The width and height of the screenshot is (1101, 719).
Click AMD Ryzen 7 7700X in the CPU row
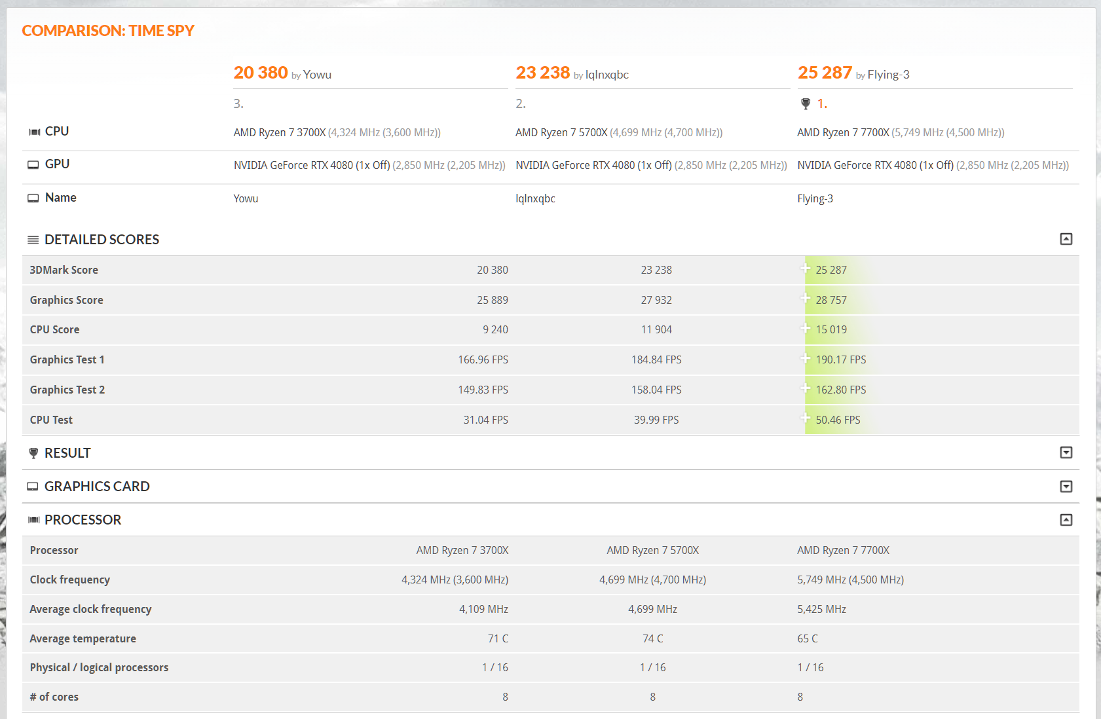843,132
